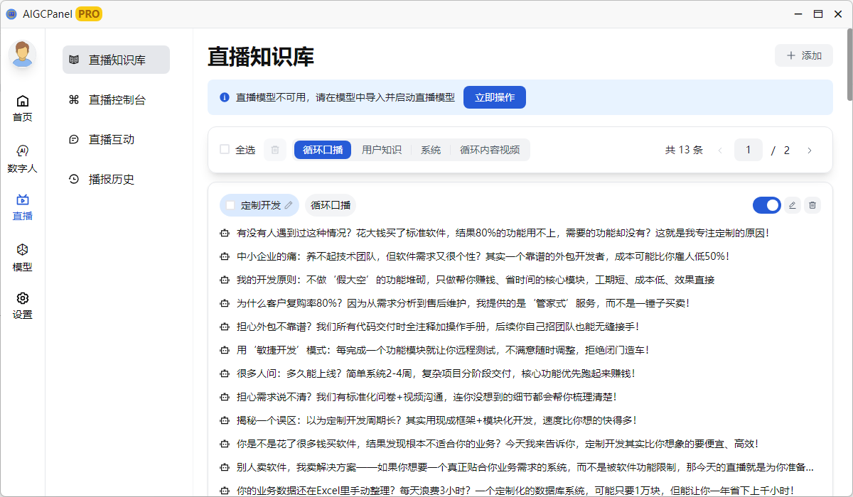
Task: Open the 数字人 section
Action: click(23, 159)
